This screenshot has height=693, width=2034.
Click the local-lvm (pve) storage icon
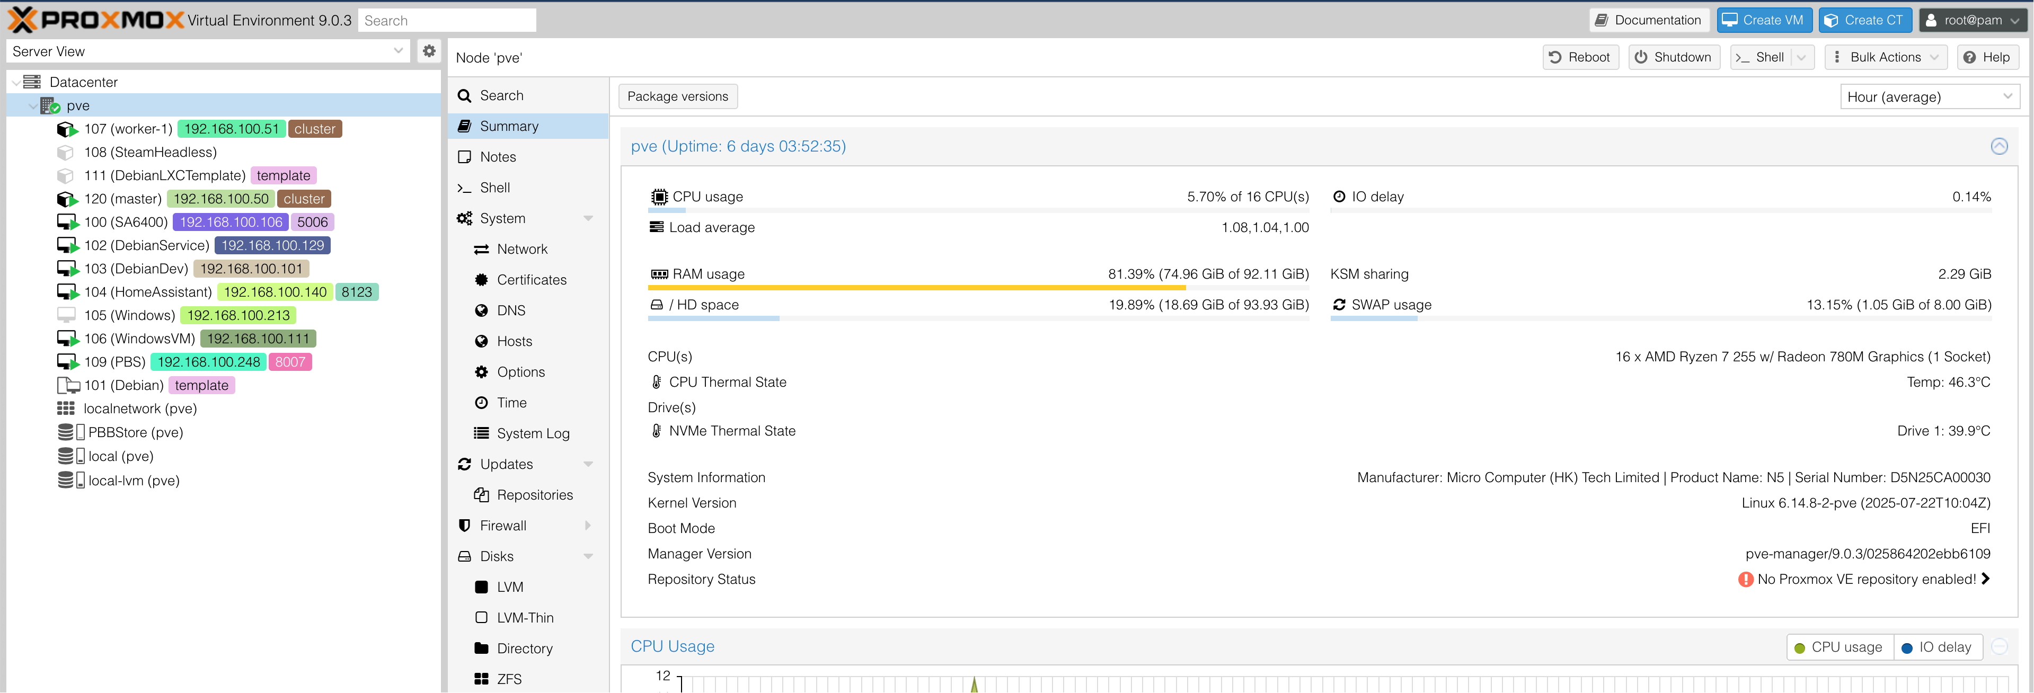coord(71,481)
